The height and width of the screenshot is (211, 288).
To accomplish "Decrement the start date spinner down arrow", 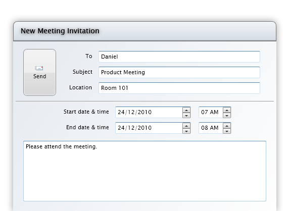I will (x=186, y=115).
